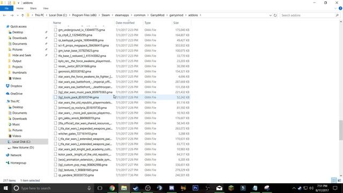
Task: Switch to large icons view button
Action: 339,180
